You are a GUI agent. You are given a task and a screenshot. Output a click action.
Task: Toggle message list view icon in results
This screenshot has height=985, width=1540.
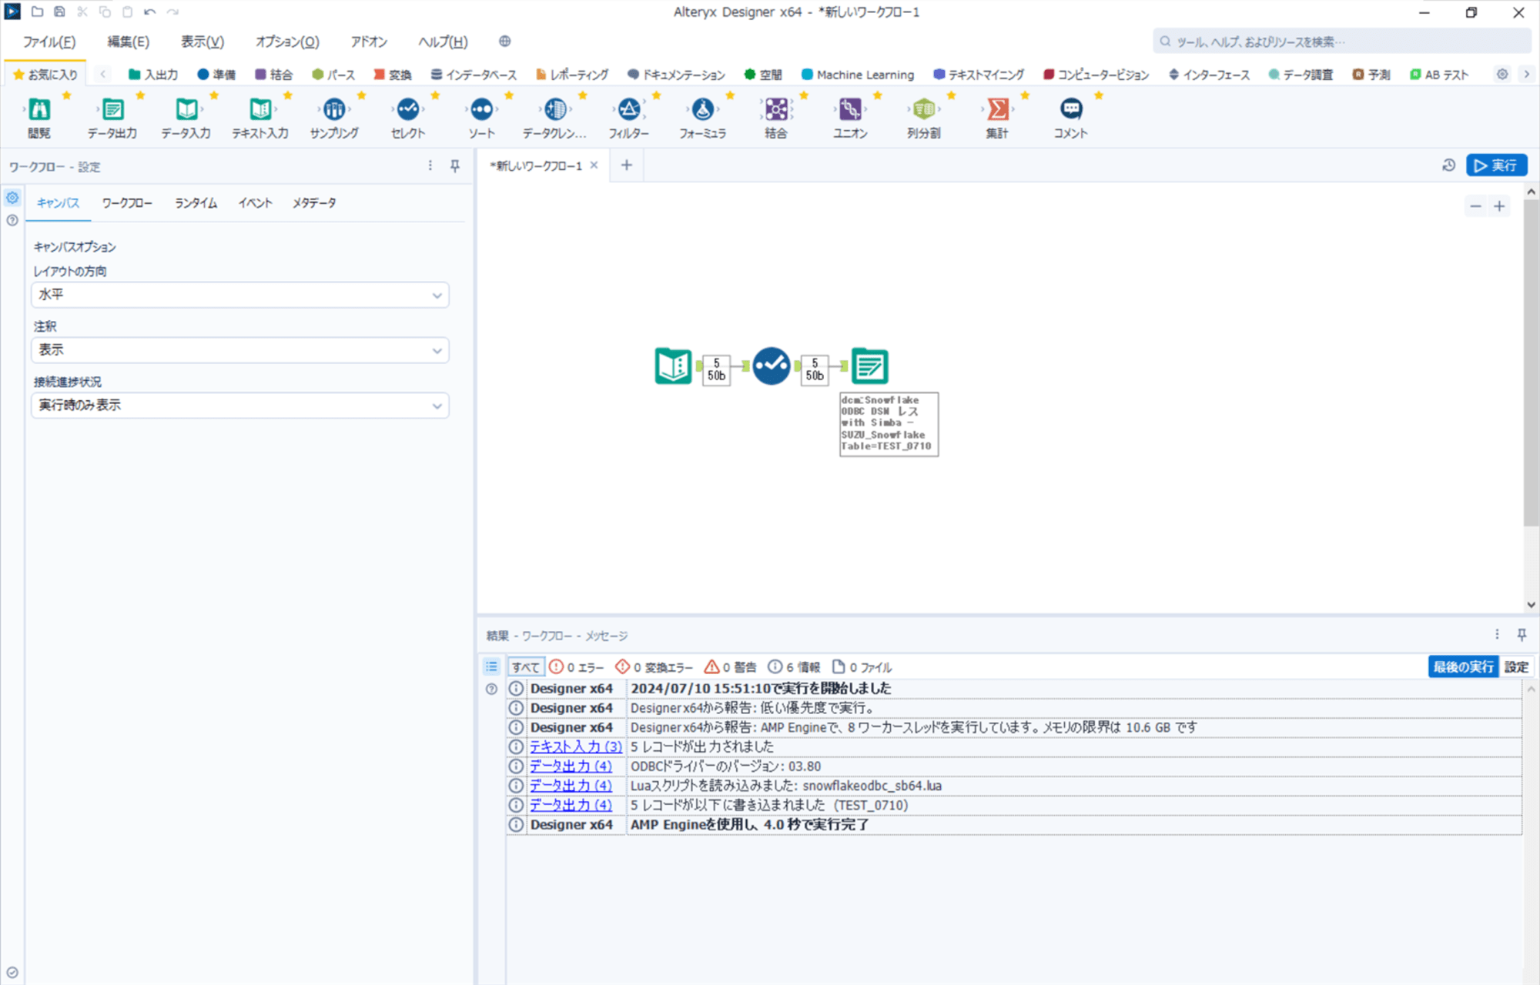click(491, 666)
